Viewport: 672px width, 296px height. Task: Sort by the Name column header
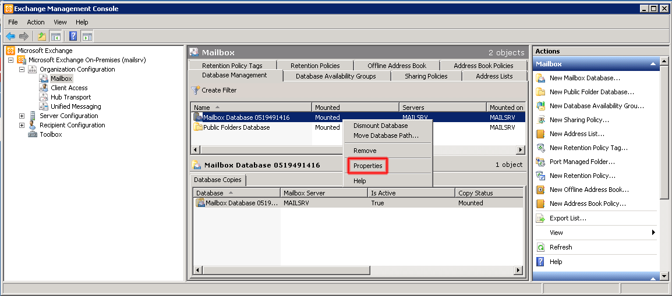251,108
